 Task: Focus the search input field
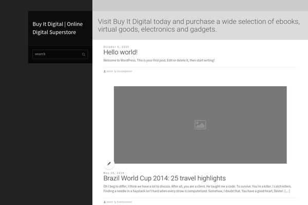[60, 54]
